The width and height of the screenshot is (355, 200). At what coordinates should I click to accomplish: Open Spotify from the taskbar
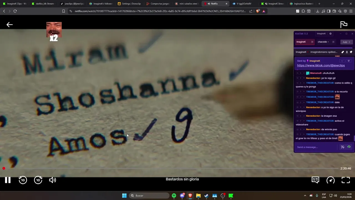(x=174, y=196)
